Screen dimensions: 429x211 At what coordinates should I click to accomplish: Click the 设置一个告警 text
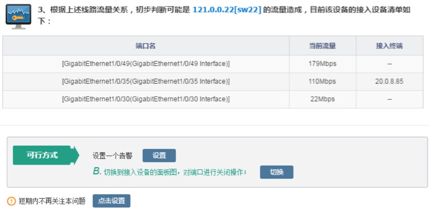pos(112,156)
